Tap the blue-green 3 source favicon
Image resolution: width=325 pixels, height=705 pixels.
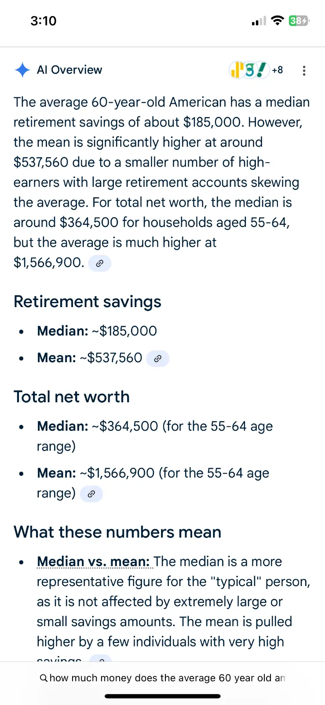[x=250, y=70]
